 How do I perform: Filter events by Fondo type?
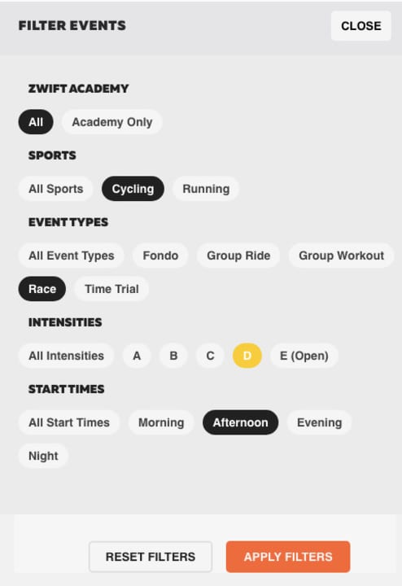coord(160,256)
